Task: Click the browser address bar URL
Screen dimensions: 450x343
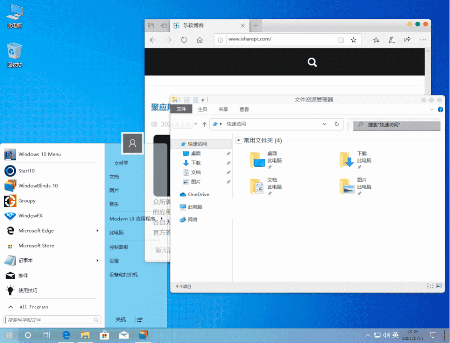Action: click(x=250, y=39)
